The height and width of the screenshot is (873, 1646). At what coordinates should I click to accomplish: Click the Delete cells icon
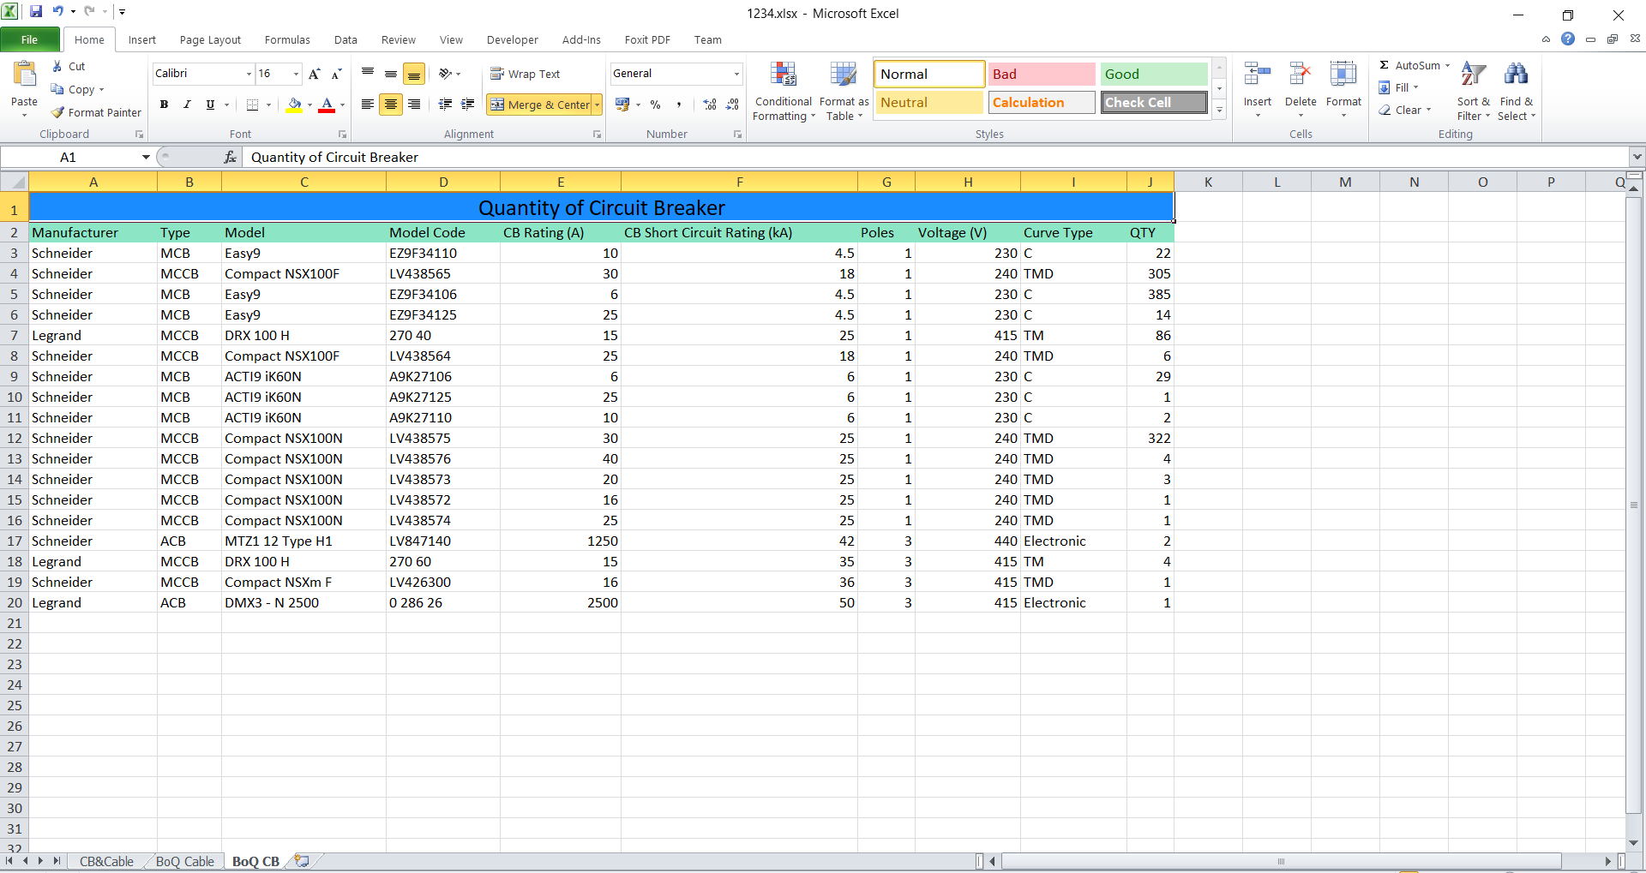click(1301, 75)
